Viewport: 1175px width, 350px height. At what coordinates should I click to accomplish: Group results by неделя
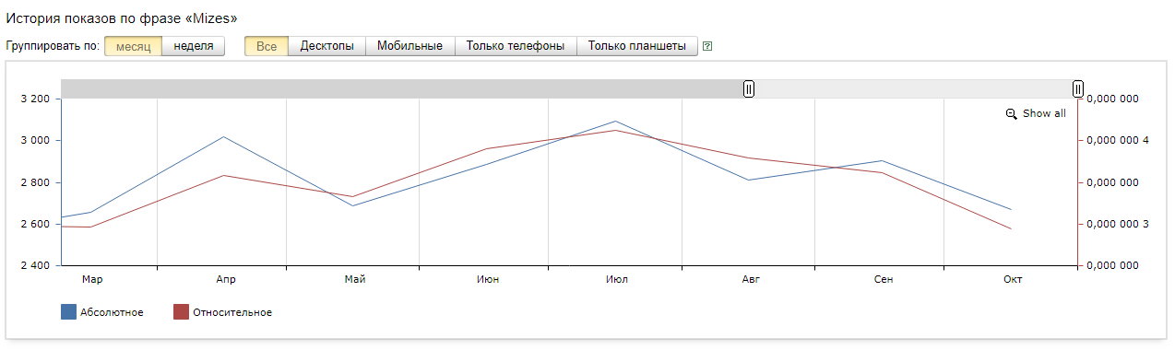[194, 46]
